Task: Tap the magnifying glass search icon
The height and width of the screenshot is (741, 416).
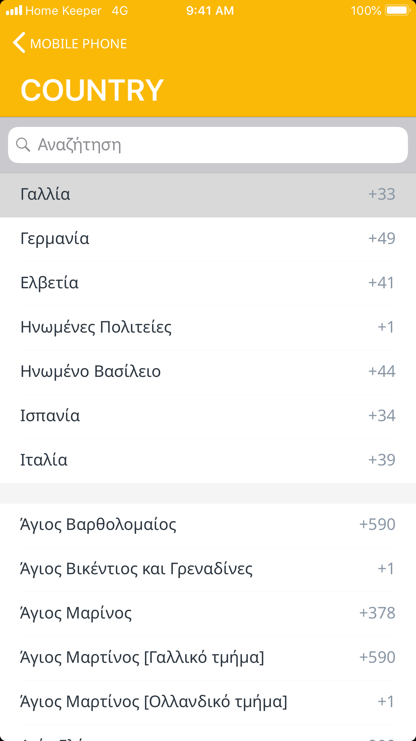Action: click(23, 145)
